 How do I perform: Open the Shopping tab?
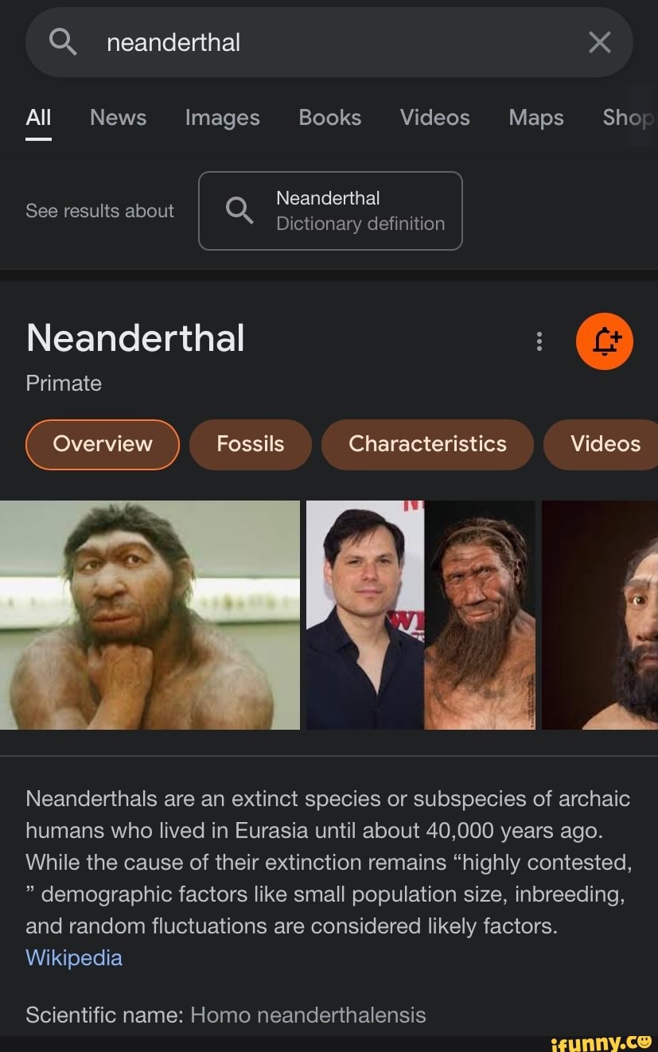pos(628,118)
